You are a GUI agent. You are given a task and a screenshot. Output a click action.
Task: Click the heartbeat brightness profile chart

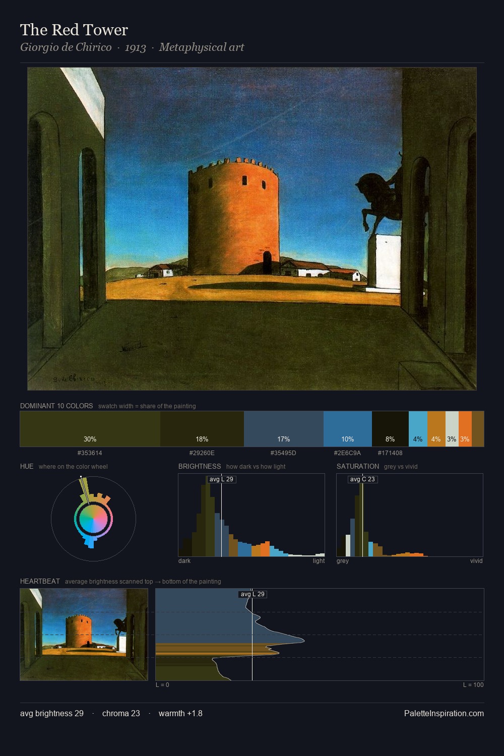point(320,635)
